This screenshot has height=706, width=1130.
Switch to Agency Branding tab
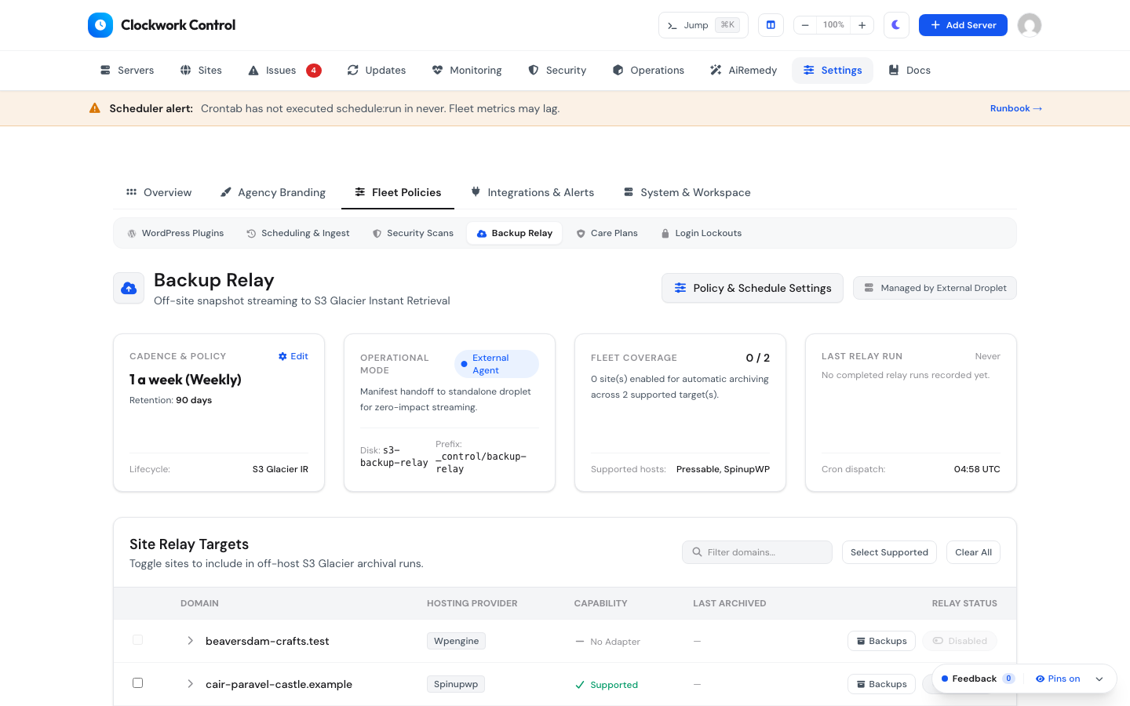point(272,192)
